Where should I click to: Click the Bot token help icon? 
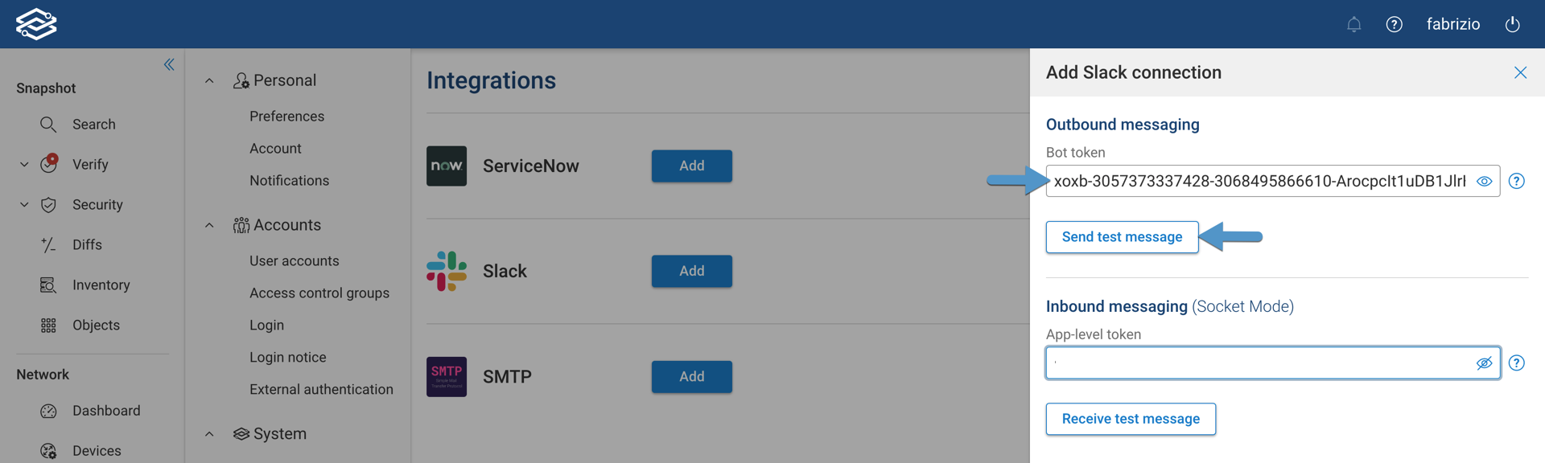(x=1516, y=182)
